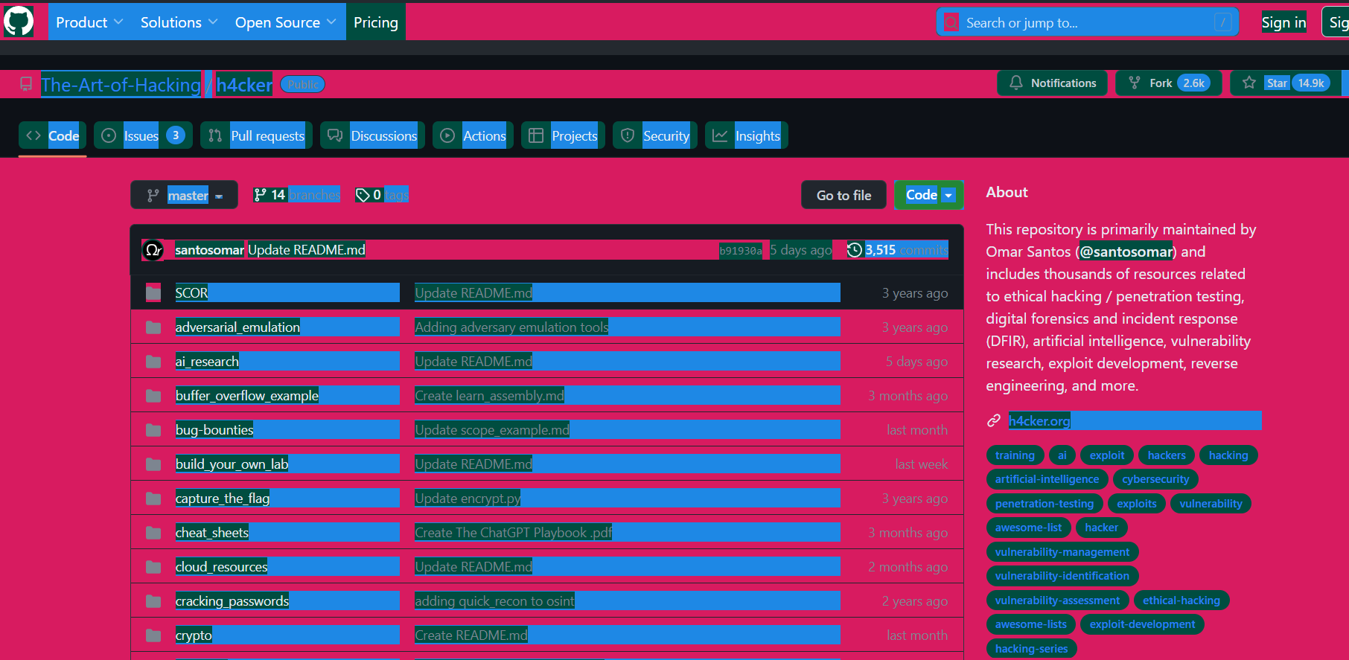View the 3,515 commits history
This screenshot has width=1349, height=660.
(898, 250)
